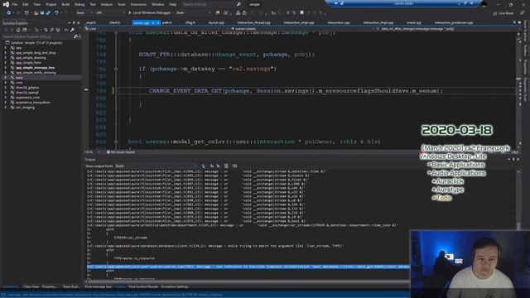Open the Extensions menu
Screen dimensions: 530x298
(138, 4)
